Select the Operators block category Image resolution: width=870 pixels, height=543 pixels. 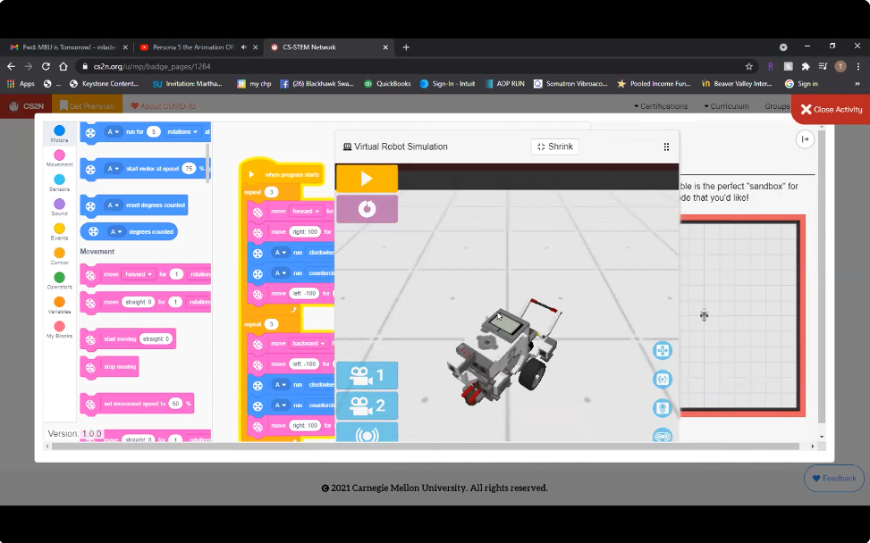[x=59, y=280]
